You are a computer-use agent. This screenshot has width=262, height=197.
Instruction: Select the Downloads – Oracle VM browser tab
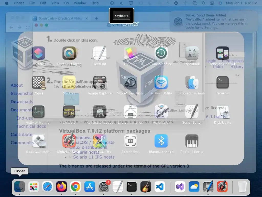click(x=60, y=18)
